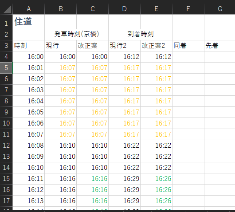The height and width of the screenshot is (212, 235).
Task: Select cell A4 showing 16:00
Action: pos(29,57)
